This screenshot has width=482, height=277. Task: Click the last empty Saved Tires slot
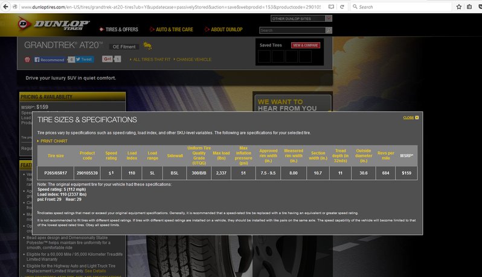pyautogui.click(x=305, y=57)
